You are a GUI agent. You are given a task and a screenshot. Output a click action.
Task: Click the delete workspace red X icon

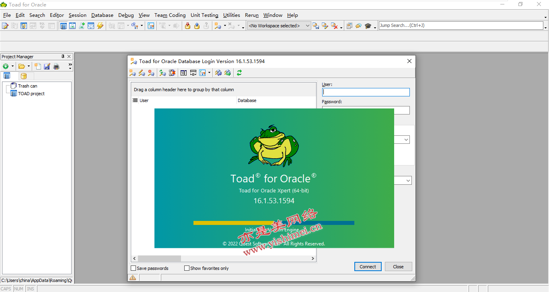tap(334, 26)
